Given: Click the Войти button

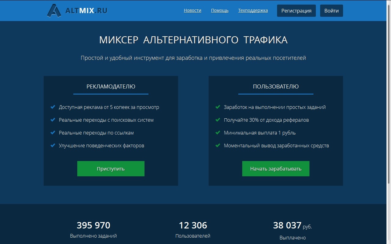Looking at the screenshot, I should coord(331,11).
